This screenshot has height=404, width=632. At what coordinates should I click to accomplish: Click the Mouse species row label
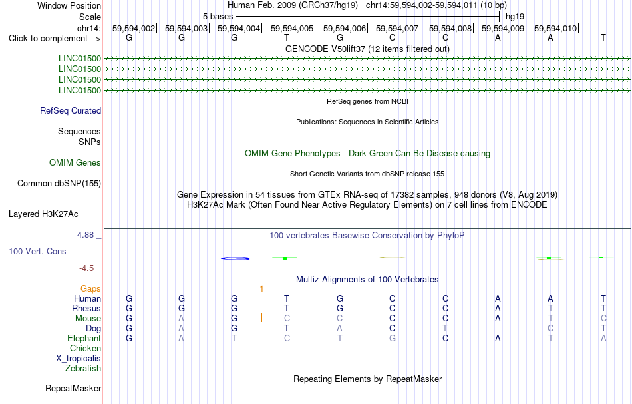pyautogui.click(x=88, y=319)
